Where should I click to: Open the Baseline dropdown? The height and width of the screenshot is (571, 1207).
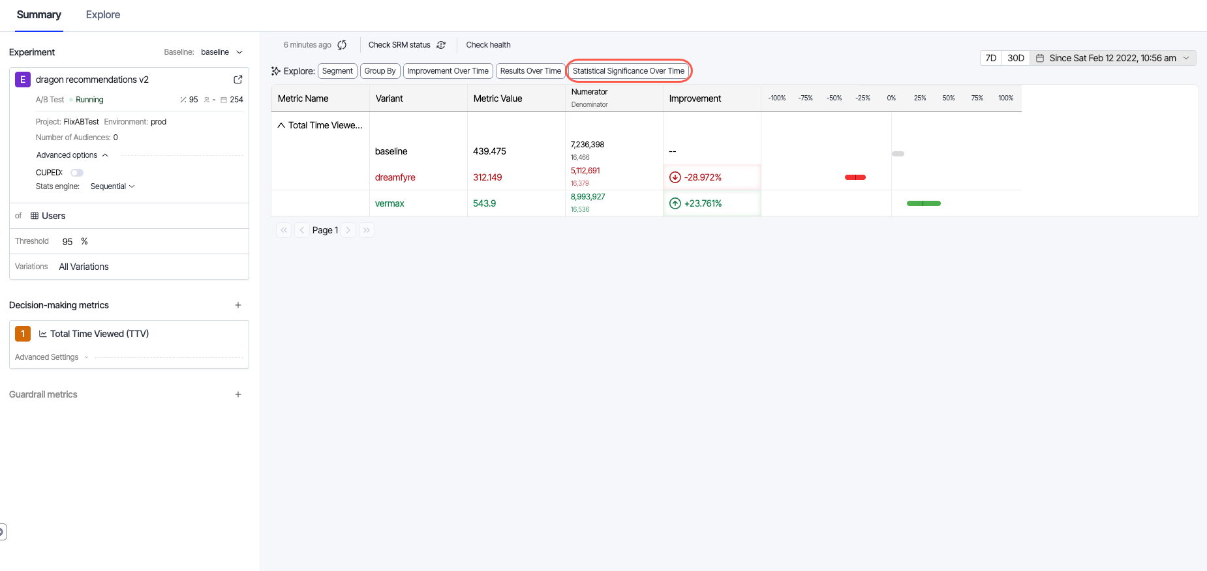tap(222, 52)
